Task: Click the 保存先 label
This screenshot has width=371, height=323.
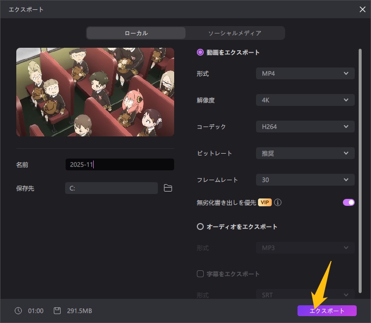Action: [x=25, y=188]
